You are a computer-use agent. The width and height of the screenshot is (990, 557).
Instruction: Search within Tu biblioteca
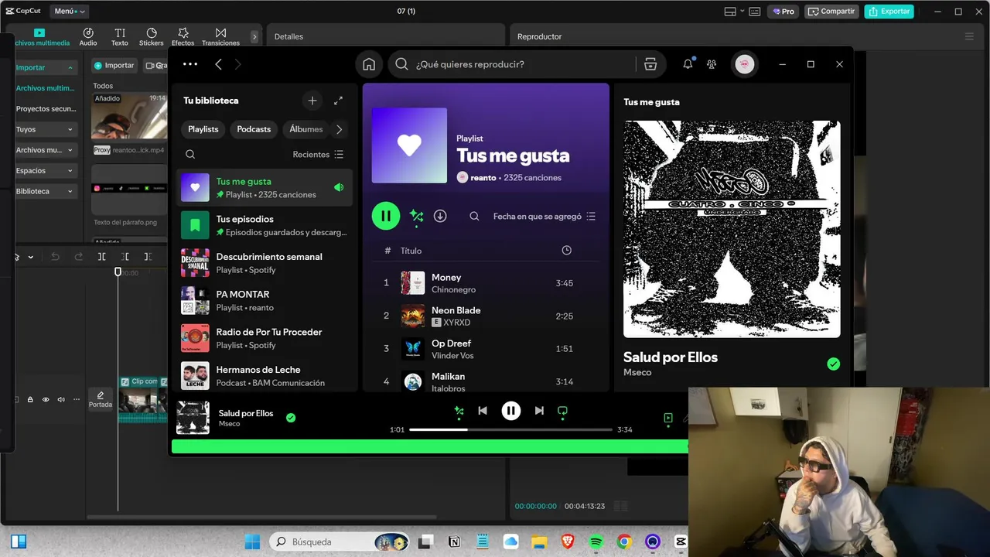click(190, 154)
